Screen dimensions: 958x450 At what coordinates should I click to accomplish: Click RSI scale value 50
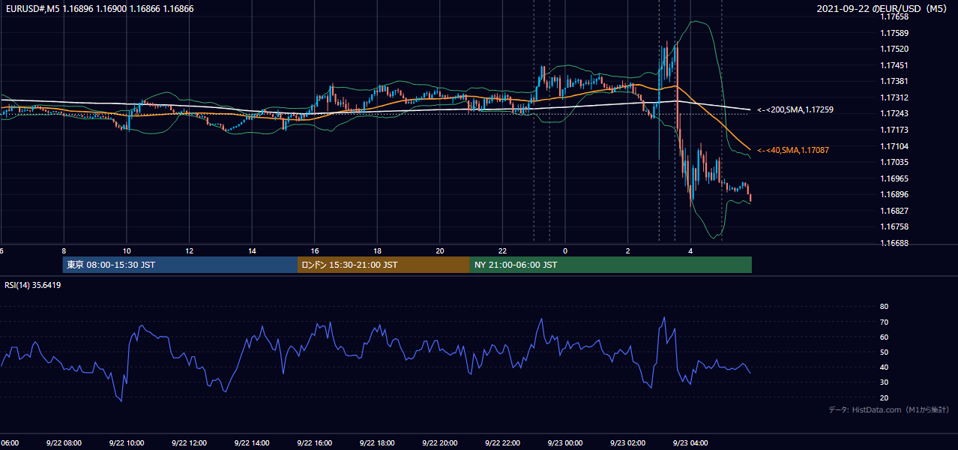(x=884, y=352)
